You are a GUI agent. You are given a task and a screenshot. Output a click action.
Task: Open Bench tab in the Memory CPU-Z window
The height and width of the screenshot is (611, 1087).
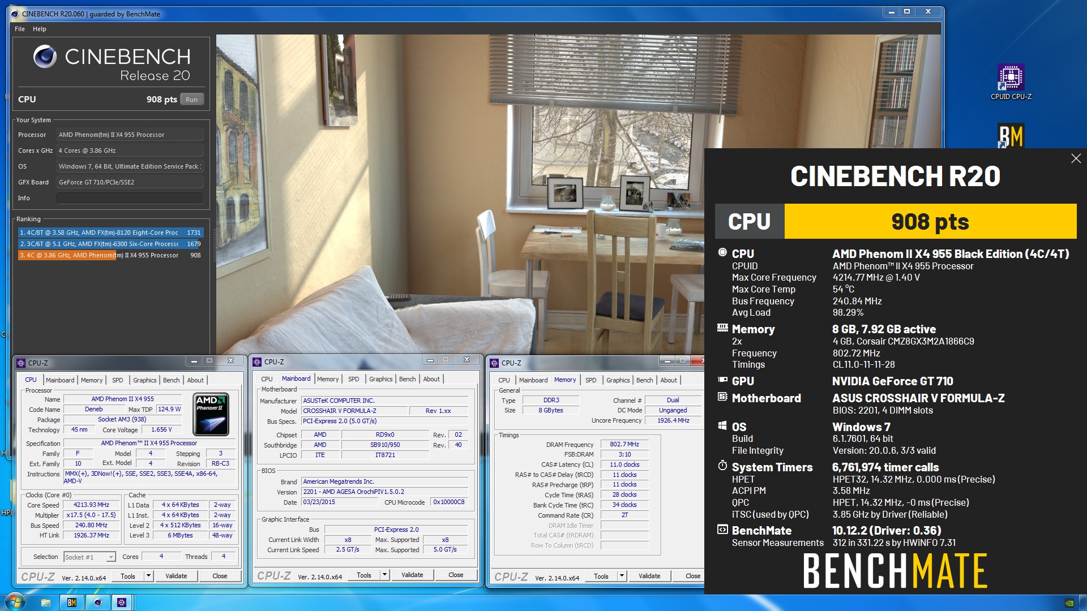click(644, 380)
